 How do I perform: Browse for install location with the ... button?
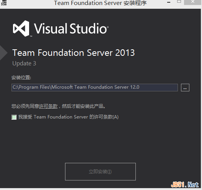(185, 88)
